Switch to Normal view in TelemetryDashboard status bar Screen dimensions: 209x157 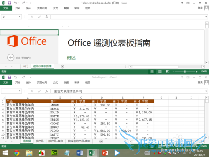coord(152,72)
